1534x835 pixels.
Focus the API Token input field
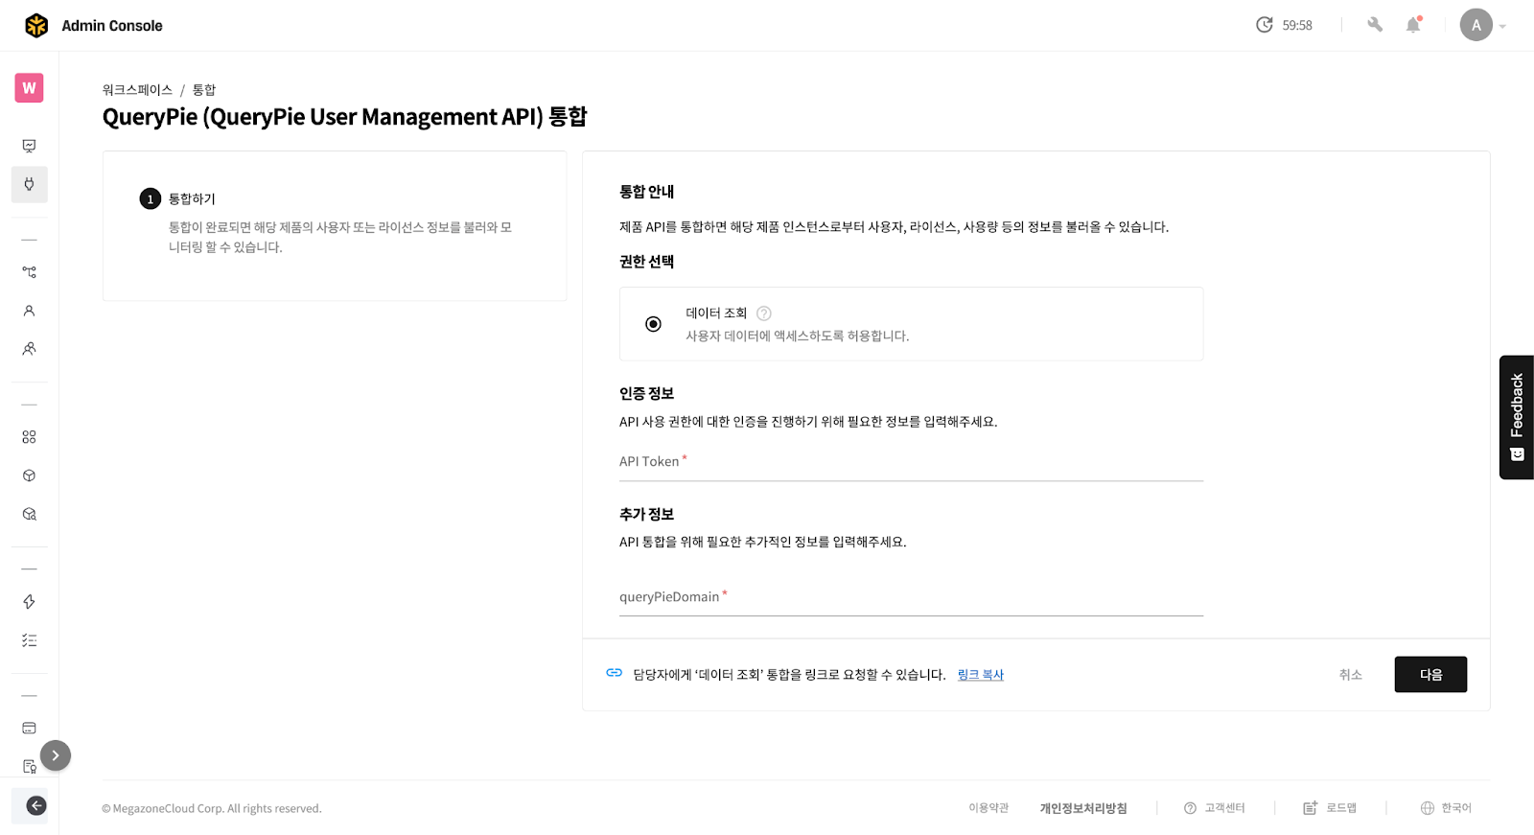pyautogui.click(x=911, y=462)
